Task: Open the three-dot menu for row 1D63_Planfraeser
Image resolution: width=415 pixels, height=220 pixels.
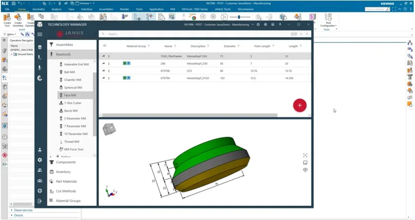Action: pyautogui.click(x=109, y=56)
